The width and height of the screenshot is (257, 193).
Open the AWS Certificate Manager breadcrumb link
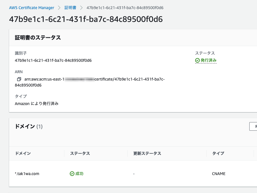32,8
